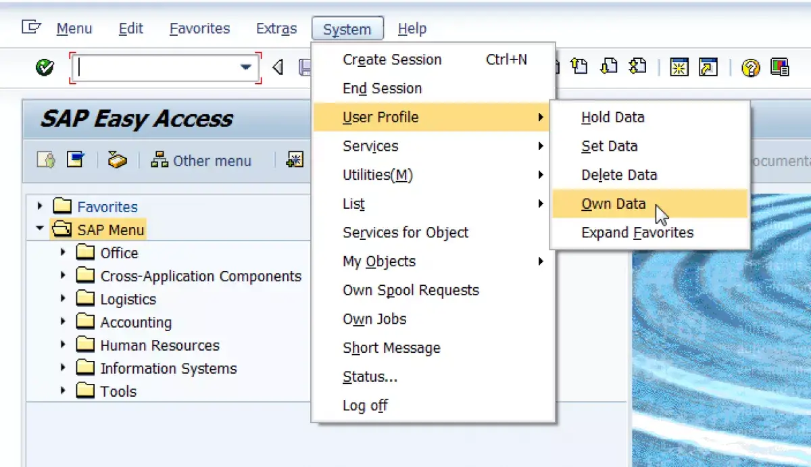The width and height of the screenshot is (811, 467).
Task: Click the SAP Menu icon in application toolbar
Action: 75,159
